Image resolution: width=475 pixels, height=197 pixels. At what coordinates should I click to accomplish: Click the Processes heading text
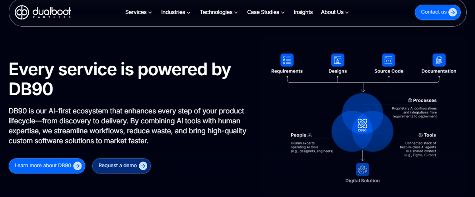[425, 100]
